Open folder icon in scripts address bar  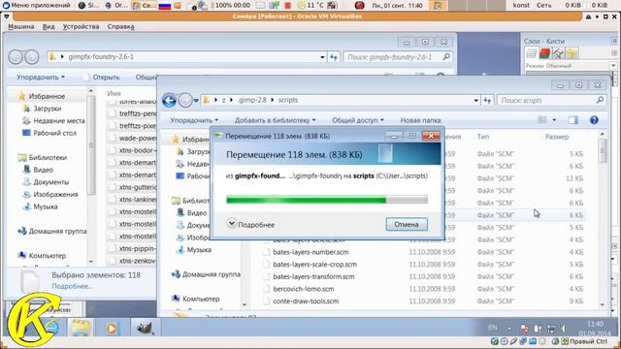[207, 100]
